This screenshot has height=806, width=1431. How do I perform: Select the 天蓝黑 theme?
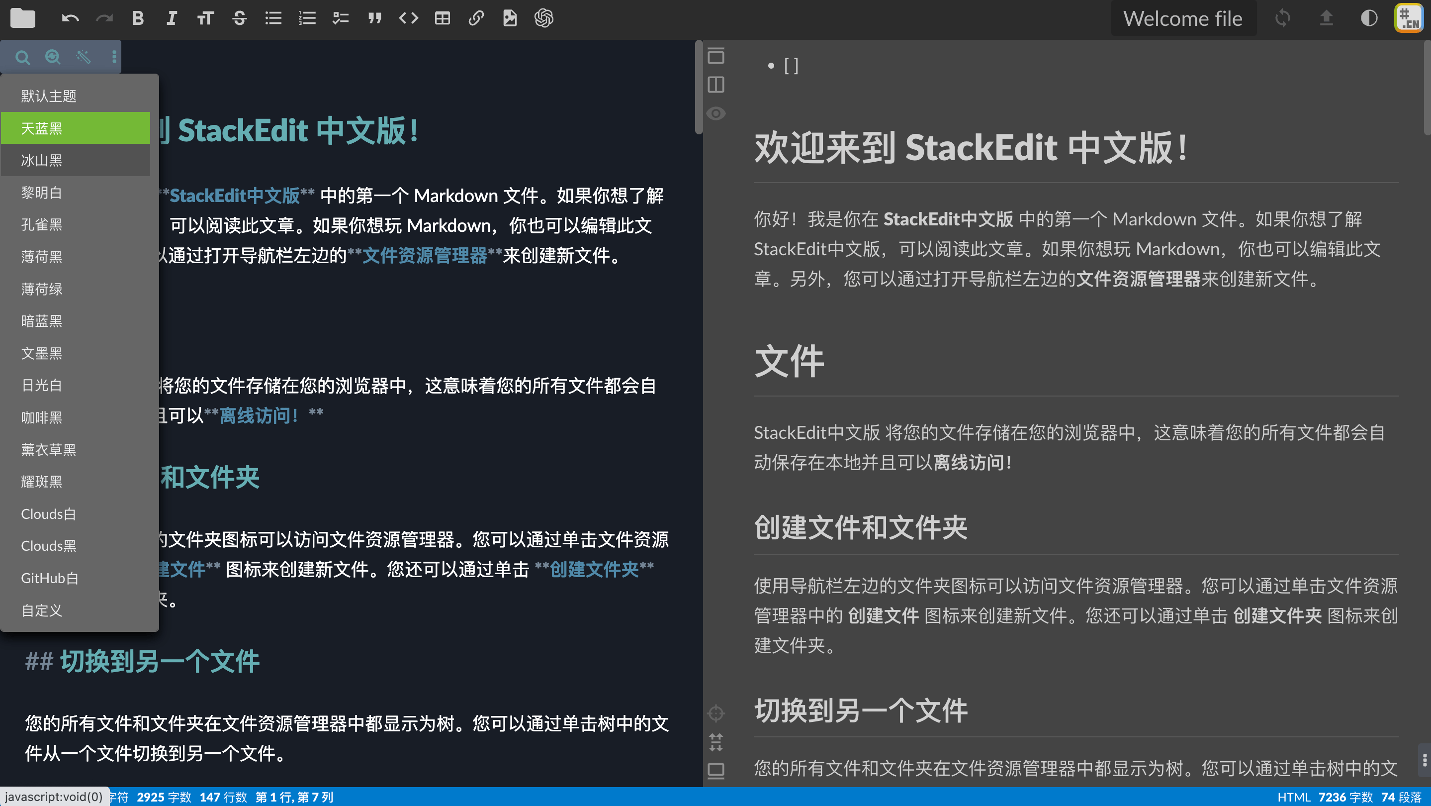(x=76, y=128)
